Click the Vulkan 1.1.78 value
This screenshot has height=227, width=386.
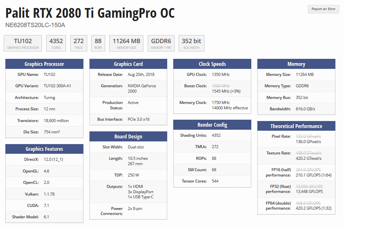click(x=49, y=194)
